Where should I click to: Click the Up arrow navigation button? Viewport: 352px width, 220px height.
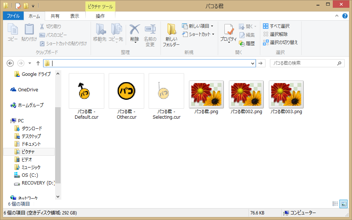(x=38, y=63)
